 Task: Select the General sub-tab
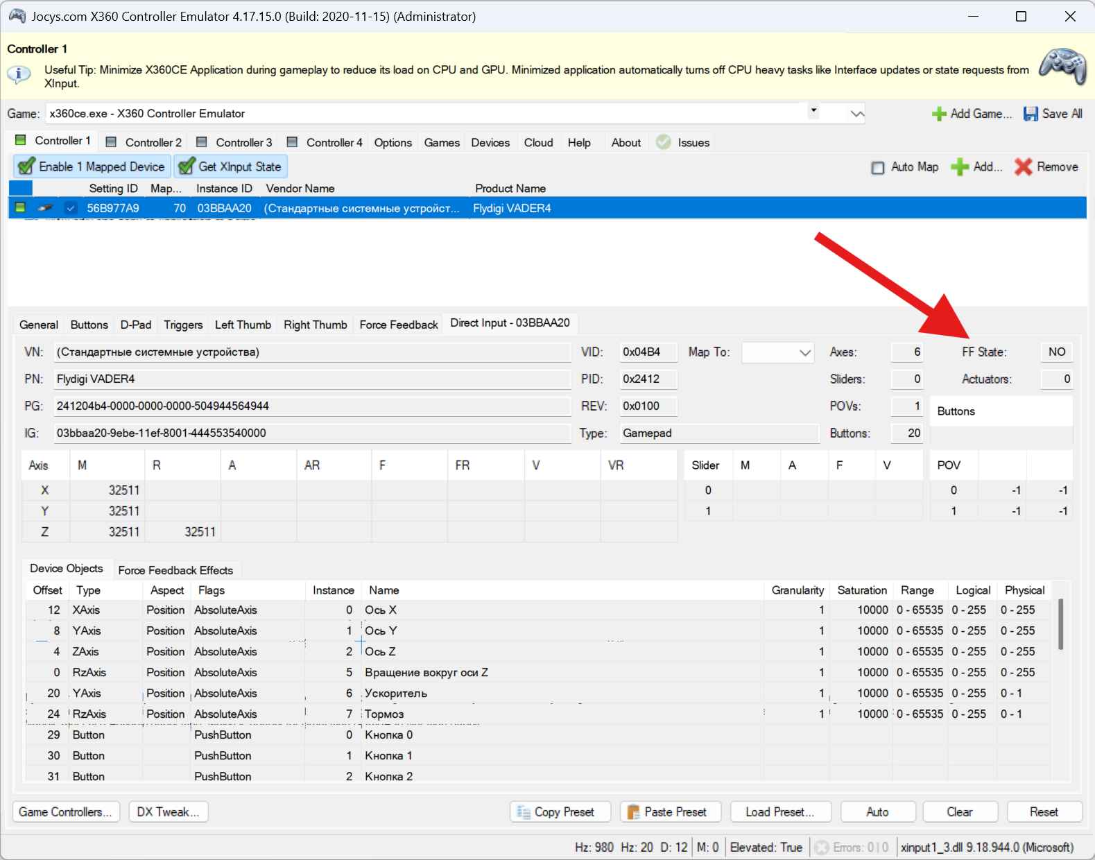coord(39,325)
